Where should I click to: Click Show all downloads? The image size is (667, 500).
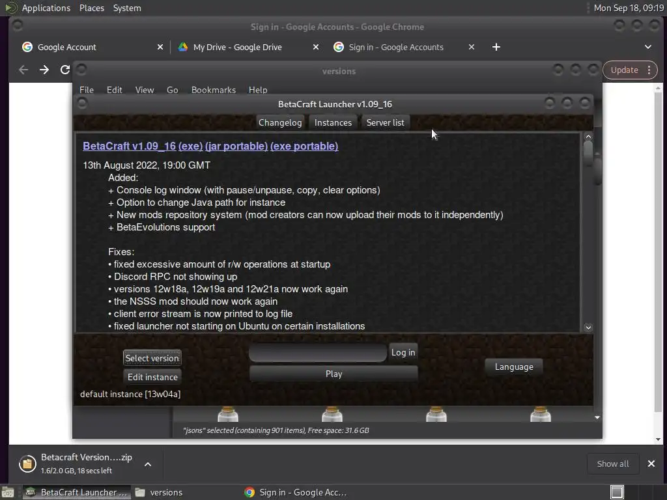tap(612, 464)
